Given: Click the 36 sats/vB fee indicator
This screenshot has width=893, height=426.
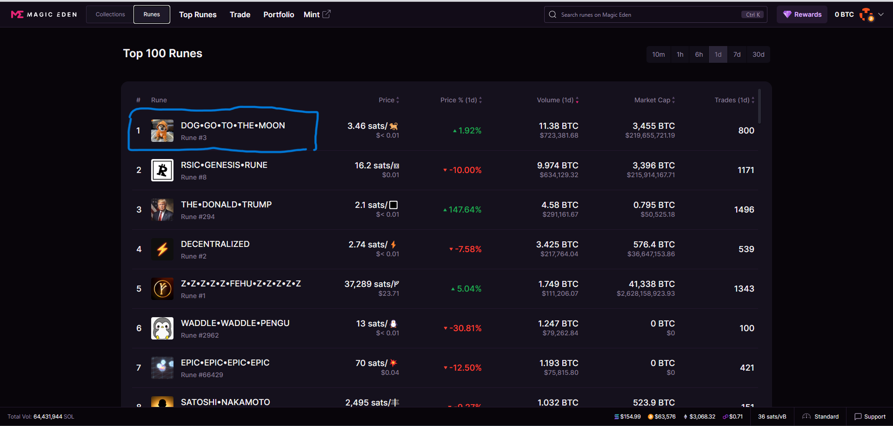Looking at the screenshot, I should 772,417.
